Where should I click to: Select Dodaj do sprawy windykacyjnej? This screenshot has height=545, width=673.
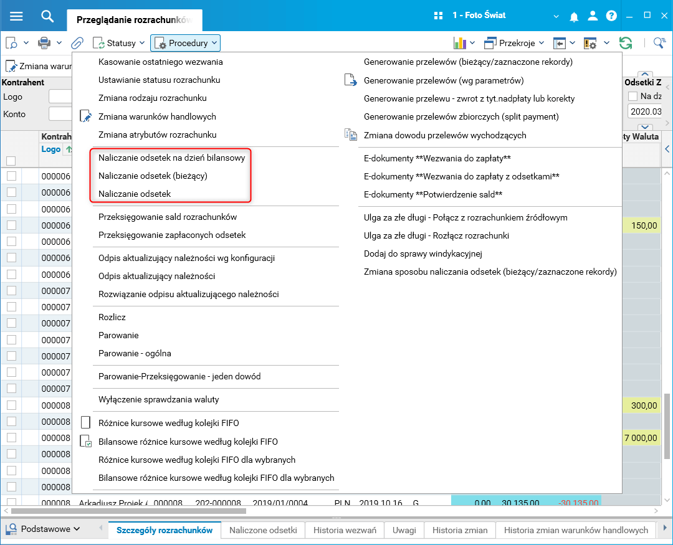pos(422,254)
